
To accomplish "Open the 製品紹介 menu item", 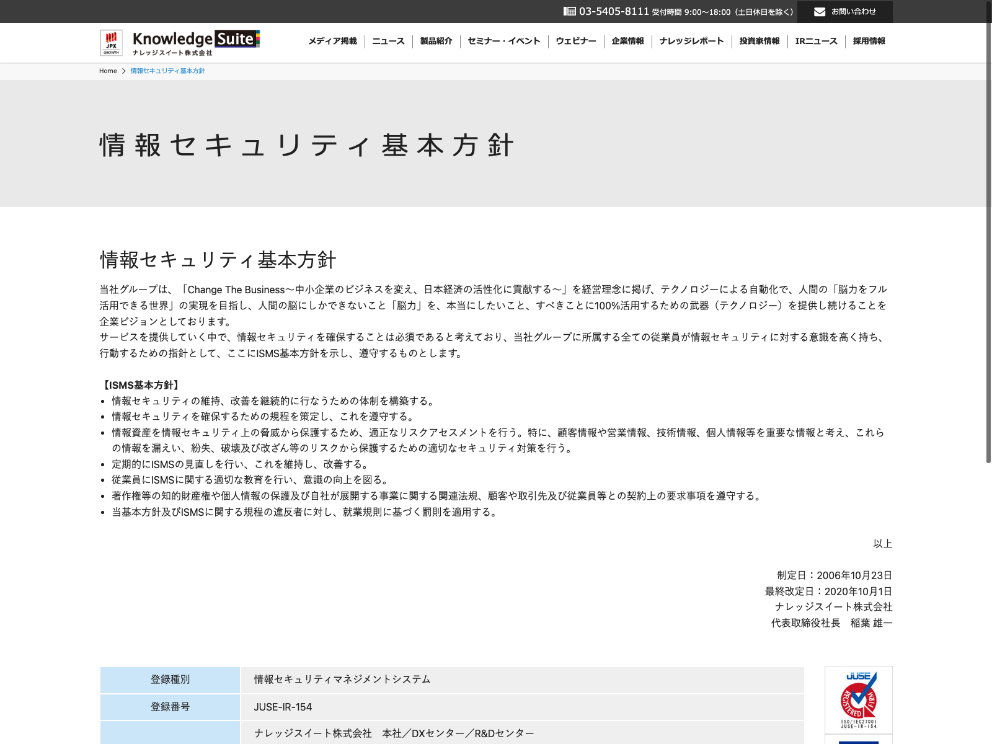I will coord(436,42).
